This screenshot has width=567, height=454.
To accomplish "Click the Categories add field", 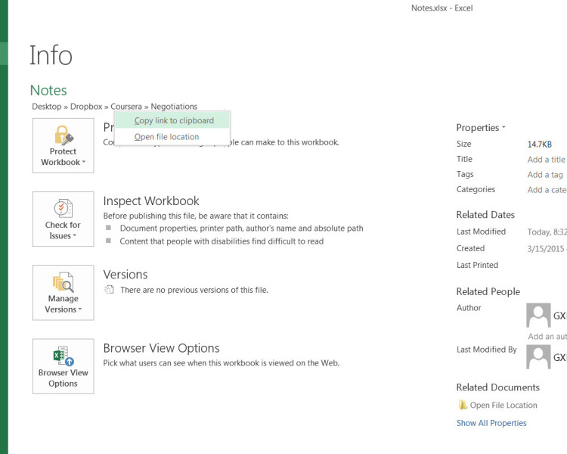I will pyautogui.click(x=546, y=190).
